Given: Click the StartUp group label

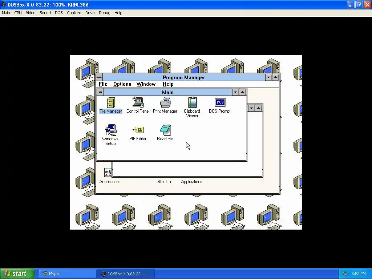Looking at the screenshot, I should pyautogui.click(x=164, y=182).
